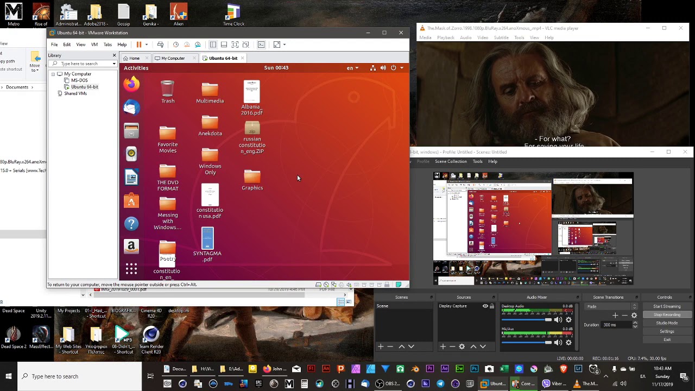This screenshot has width=695, height=391.
Task: Select the Trash icon on Ubuntu desktop
Action: tap(168, 92)
